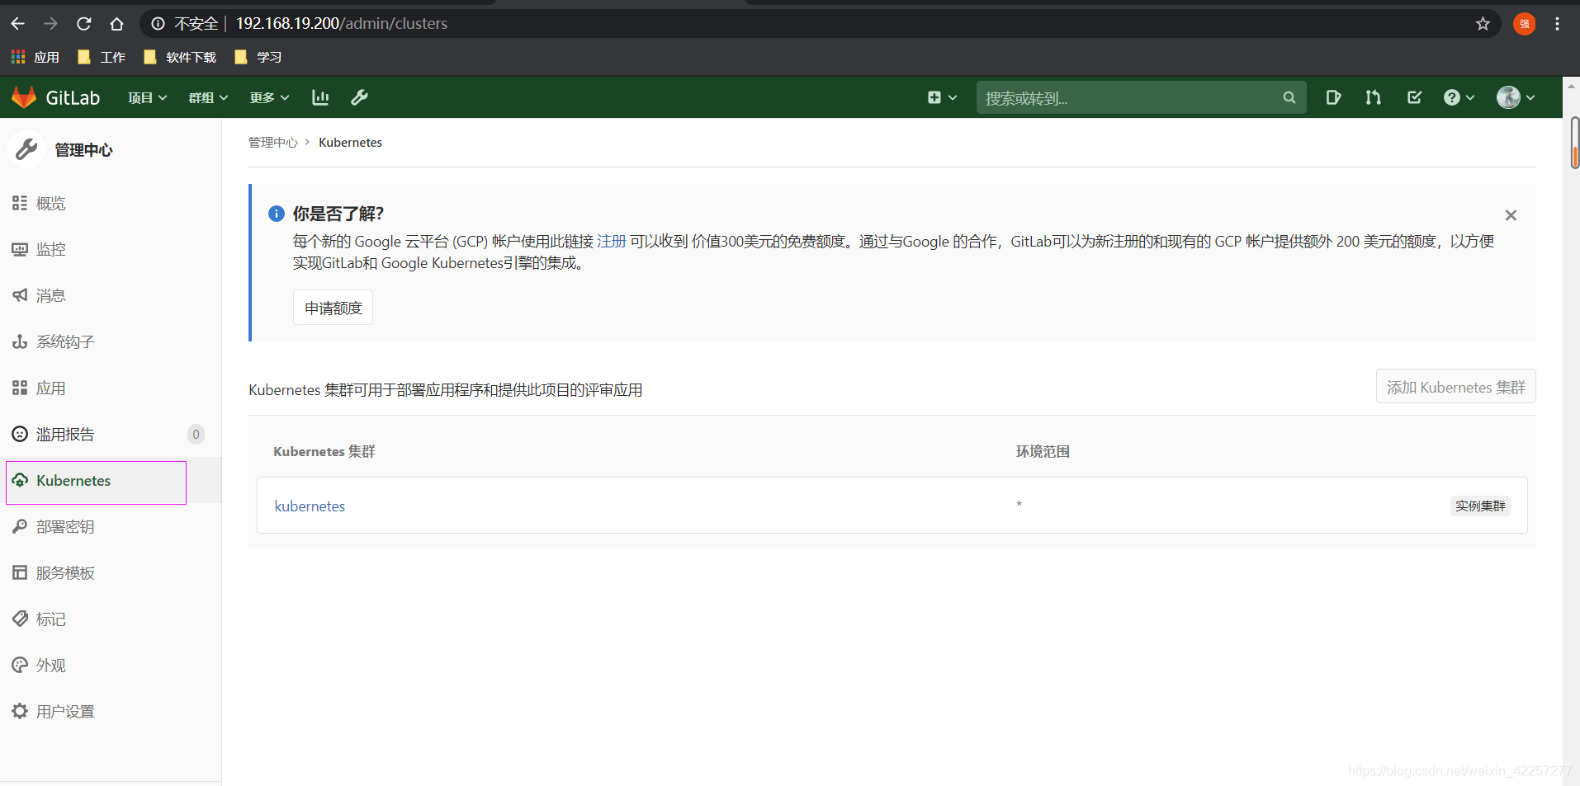Viewport: 1580px width, 786px height.
Task: Open the new item plus dropdown
Action: coord(942,97)
